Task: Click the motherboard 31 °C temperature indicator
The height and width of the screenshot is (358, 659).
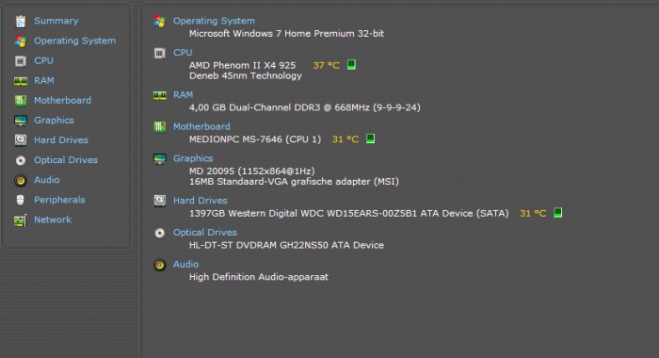Action: [x=370, y=138]
